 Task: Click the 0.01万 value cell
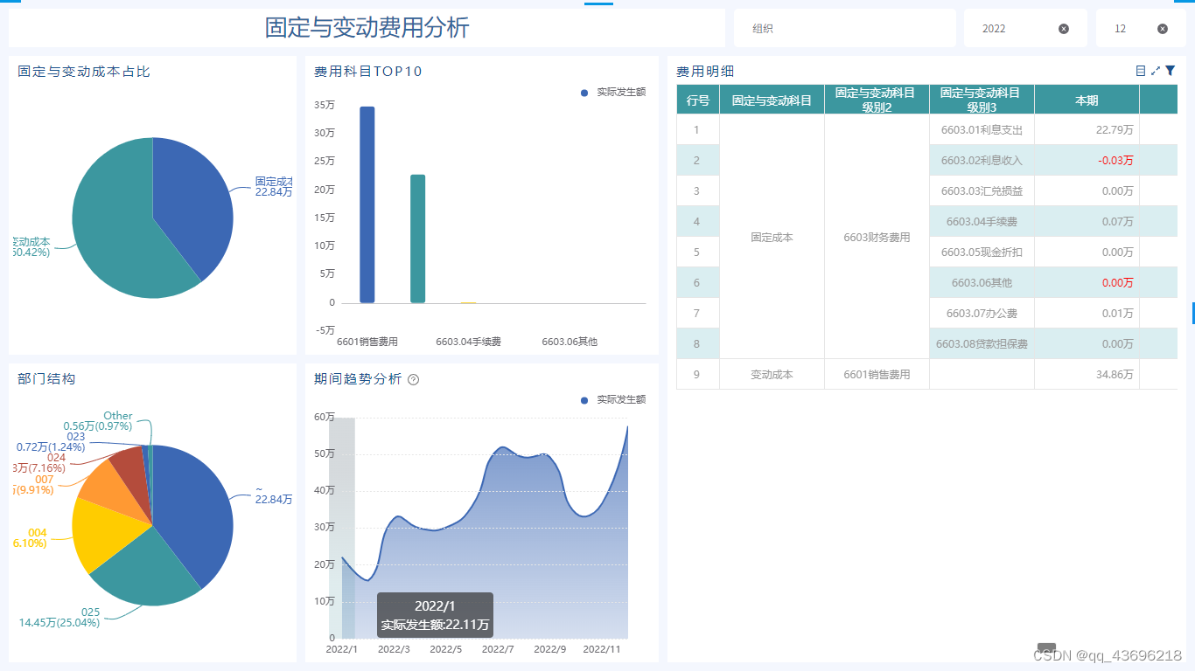[1087, 313]
